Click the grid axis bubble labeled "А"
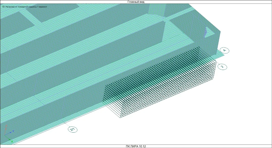 pyautogui.click(x=224, y=51)
